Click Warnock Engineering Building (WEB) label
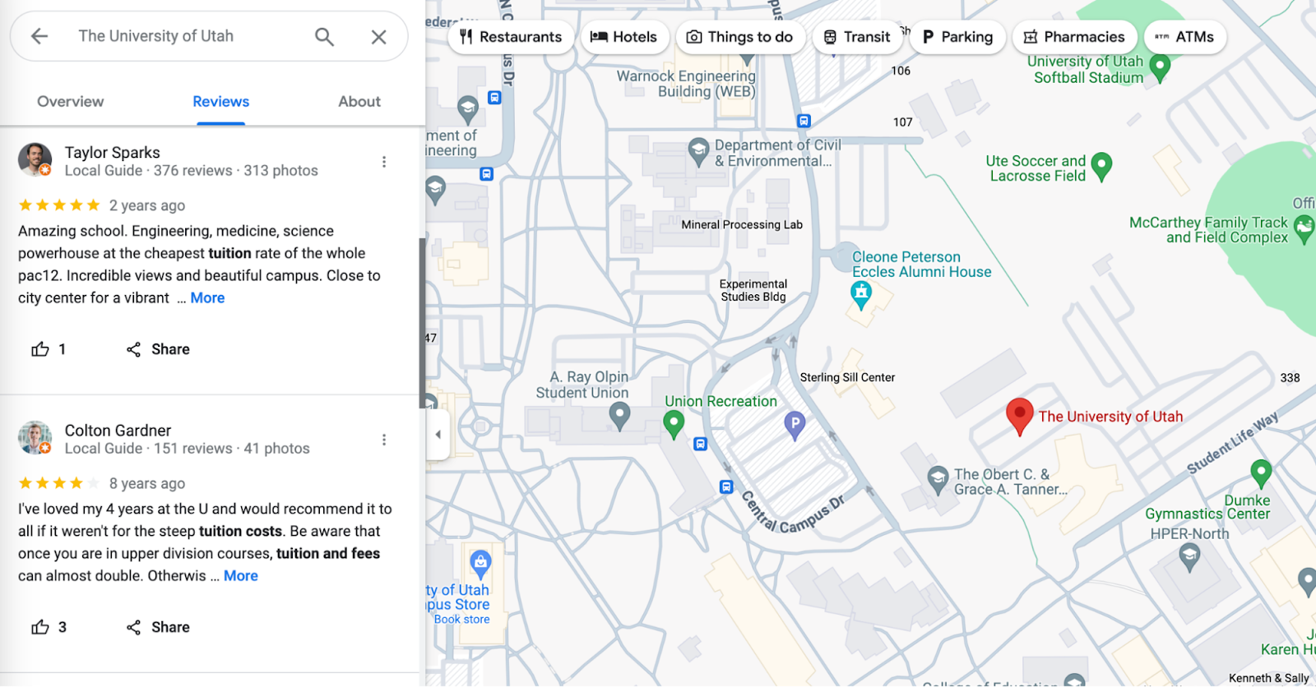 pos(687,84)
